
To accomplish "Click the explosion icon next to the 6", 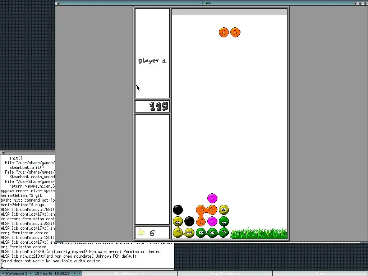I will (141, 233).
